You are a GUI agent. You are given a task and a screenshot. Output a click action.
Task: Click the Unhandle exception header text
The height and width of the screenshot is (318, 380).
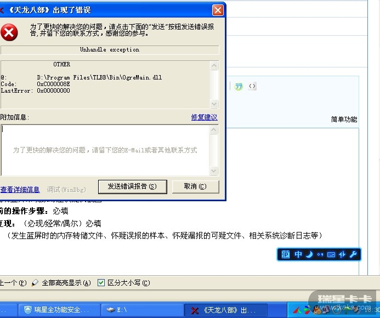(x=110, y=50)
